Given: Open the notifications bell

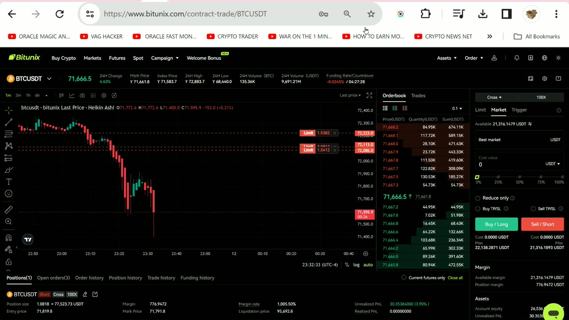Looking at the screenshot, I should 517,58.
